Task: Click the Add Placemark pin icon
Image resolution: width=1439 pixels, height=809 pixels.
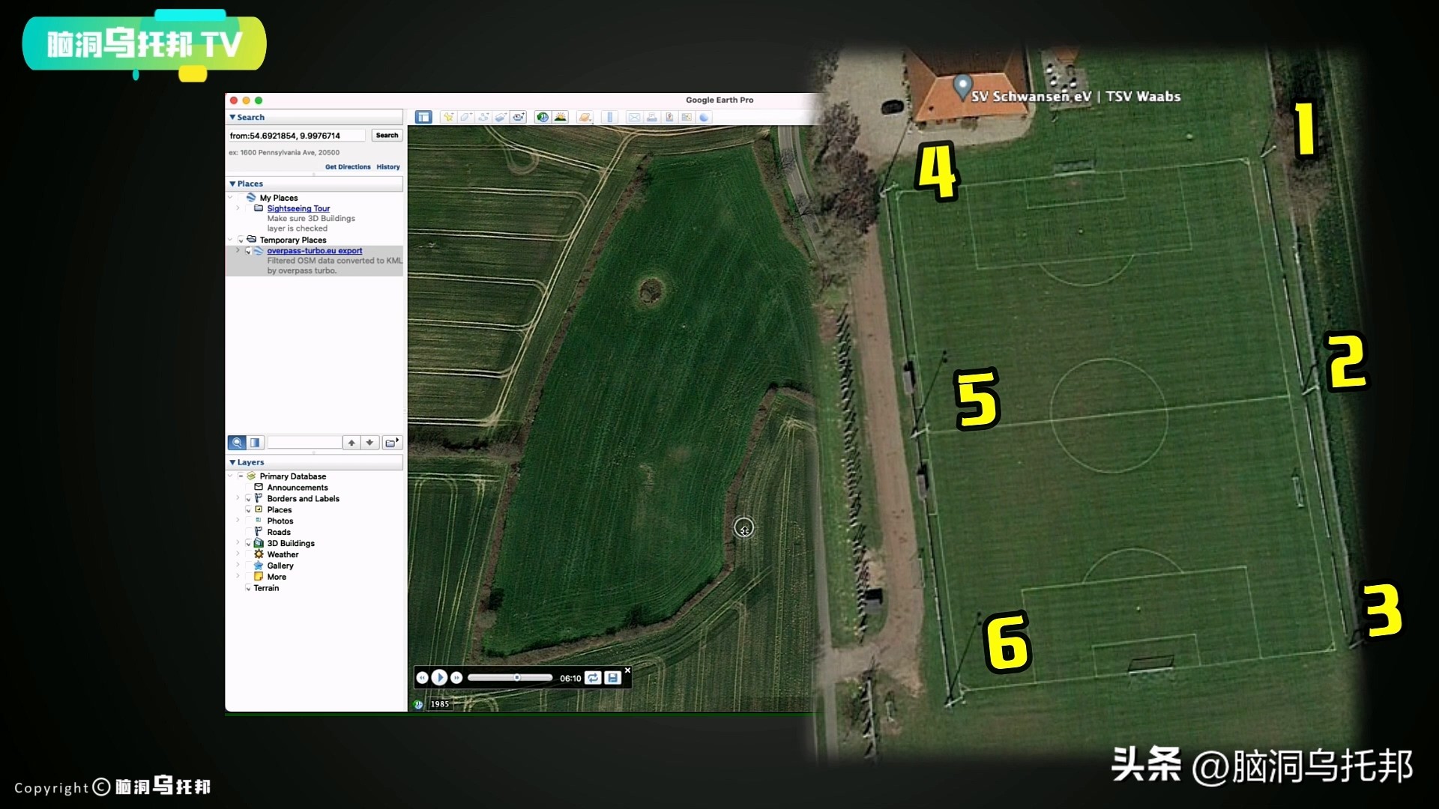Action: (x=448, y=117)
